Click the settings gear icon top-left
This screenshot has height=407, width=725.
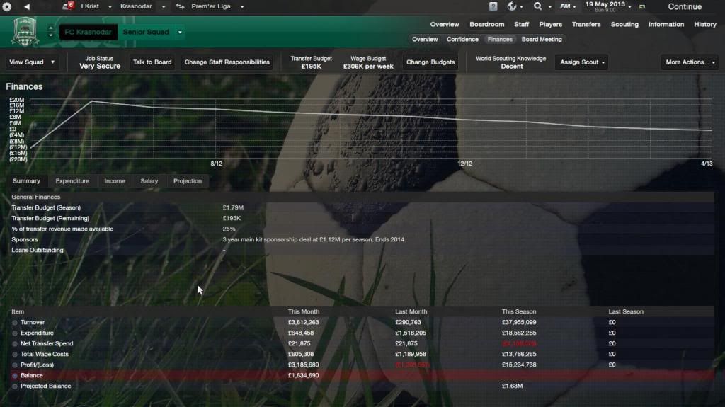click(6, 6)
